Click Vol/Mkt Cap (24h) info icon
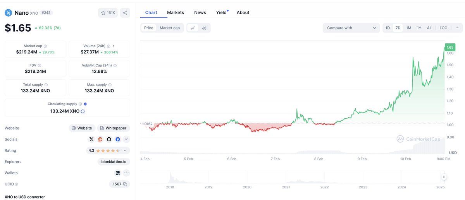 click(x=115, y=65)
